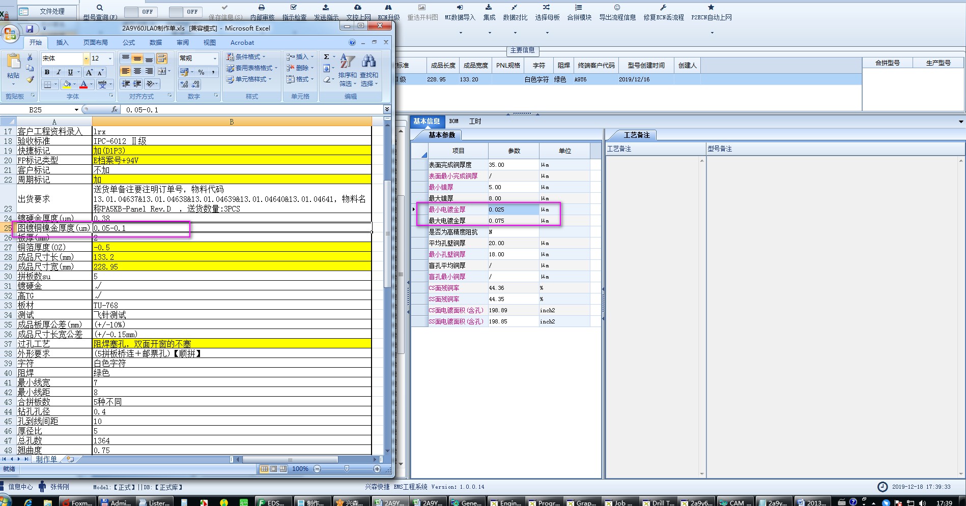
Task: Click 指示检查 checkbox icon button
Action: click(x=294, y=12)
